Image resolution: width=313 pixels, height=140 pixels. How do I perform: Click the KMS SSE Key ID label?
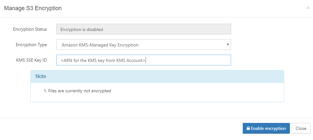coord(31,60)
